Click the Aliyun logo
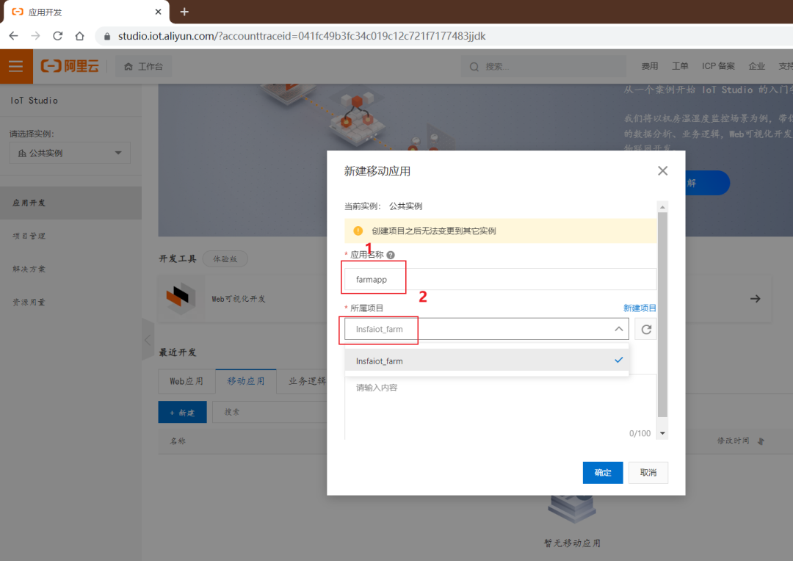The image size is (793, 561). (70, 66)
